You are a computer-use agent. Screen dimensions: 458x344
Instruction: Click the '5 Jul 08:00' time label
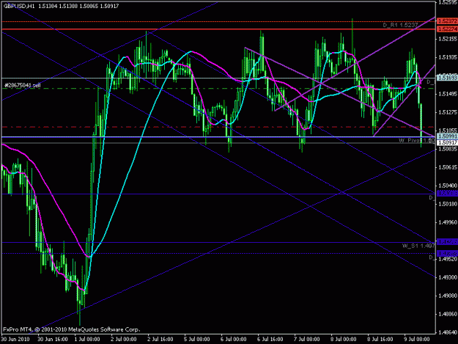[197, 339]
